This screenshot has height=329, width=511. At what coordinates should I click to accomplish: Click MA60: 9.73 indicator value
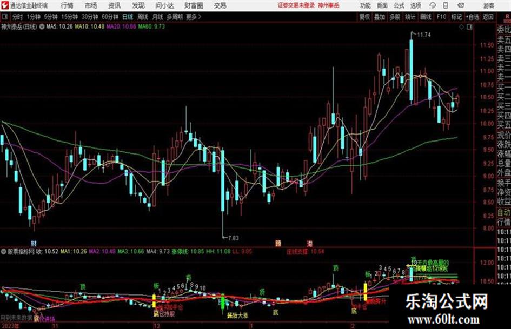tap(151, 26)
